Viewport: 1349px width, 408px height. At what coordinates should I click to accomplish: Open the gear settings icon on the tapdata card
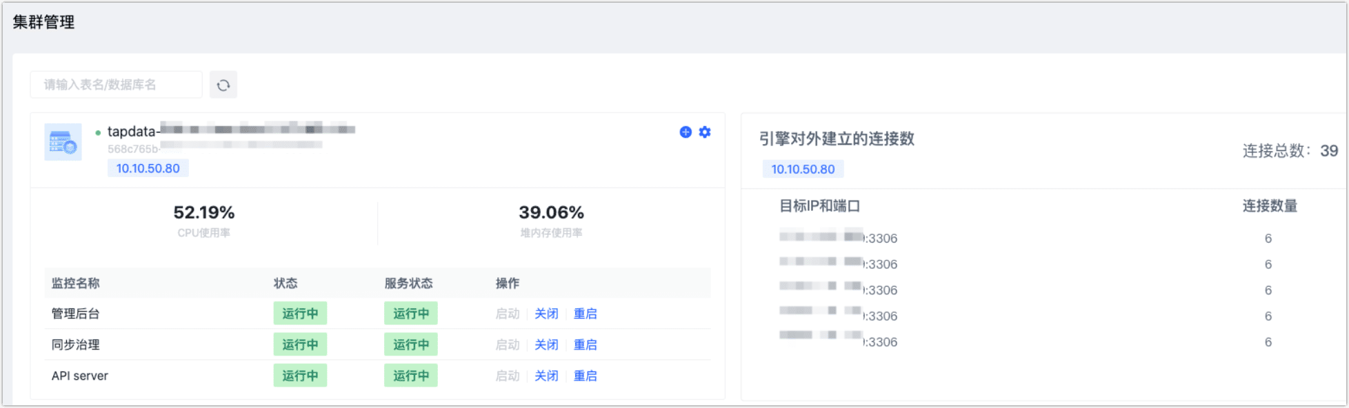coord(705,132)
